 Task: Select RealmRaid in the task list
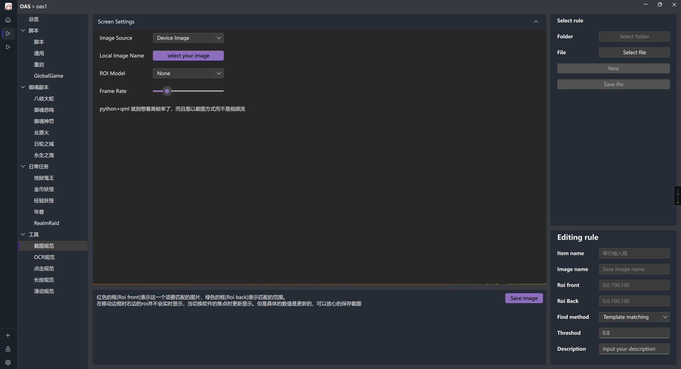(x=46, y=223)
